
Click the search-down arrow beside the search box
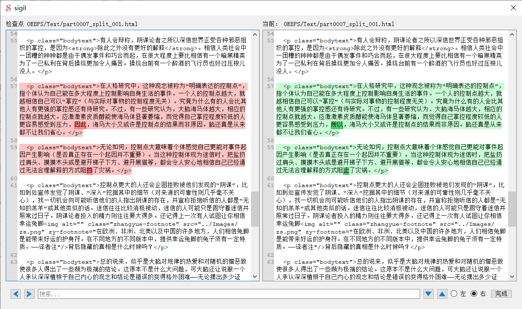click(x=428, y=294)
